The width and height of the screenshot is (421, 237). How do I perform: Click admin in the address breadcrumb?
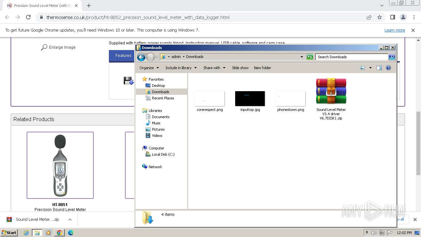[x=176, y=57]
